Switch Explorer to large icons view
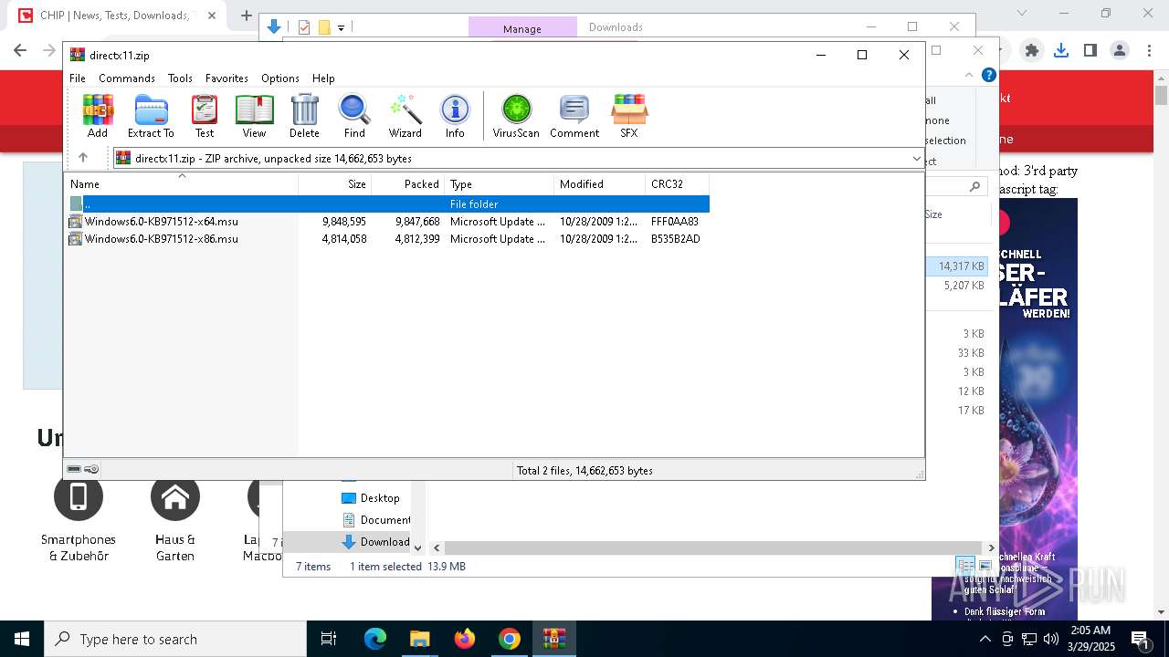This screenshot has height=657, width=1169. click(985, 567)
